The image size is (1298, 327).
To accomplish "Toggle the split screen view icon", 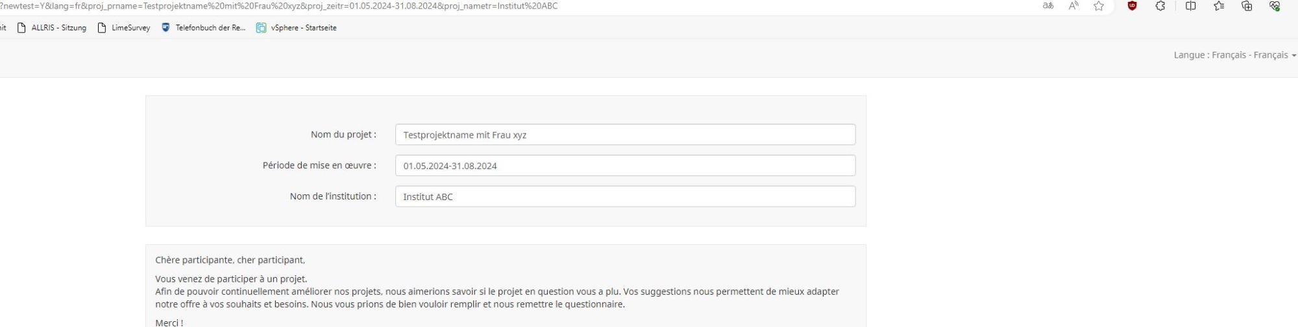I will tap(1190, 6).
